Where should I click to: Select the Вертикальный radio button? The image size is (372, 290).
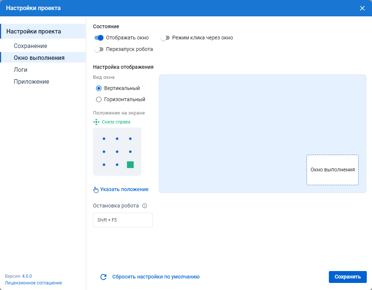99,88
